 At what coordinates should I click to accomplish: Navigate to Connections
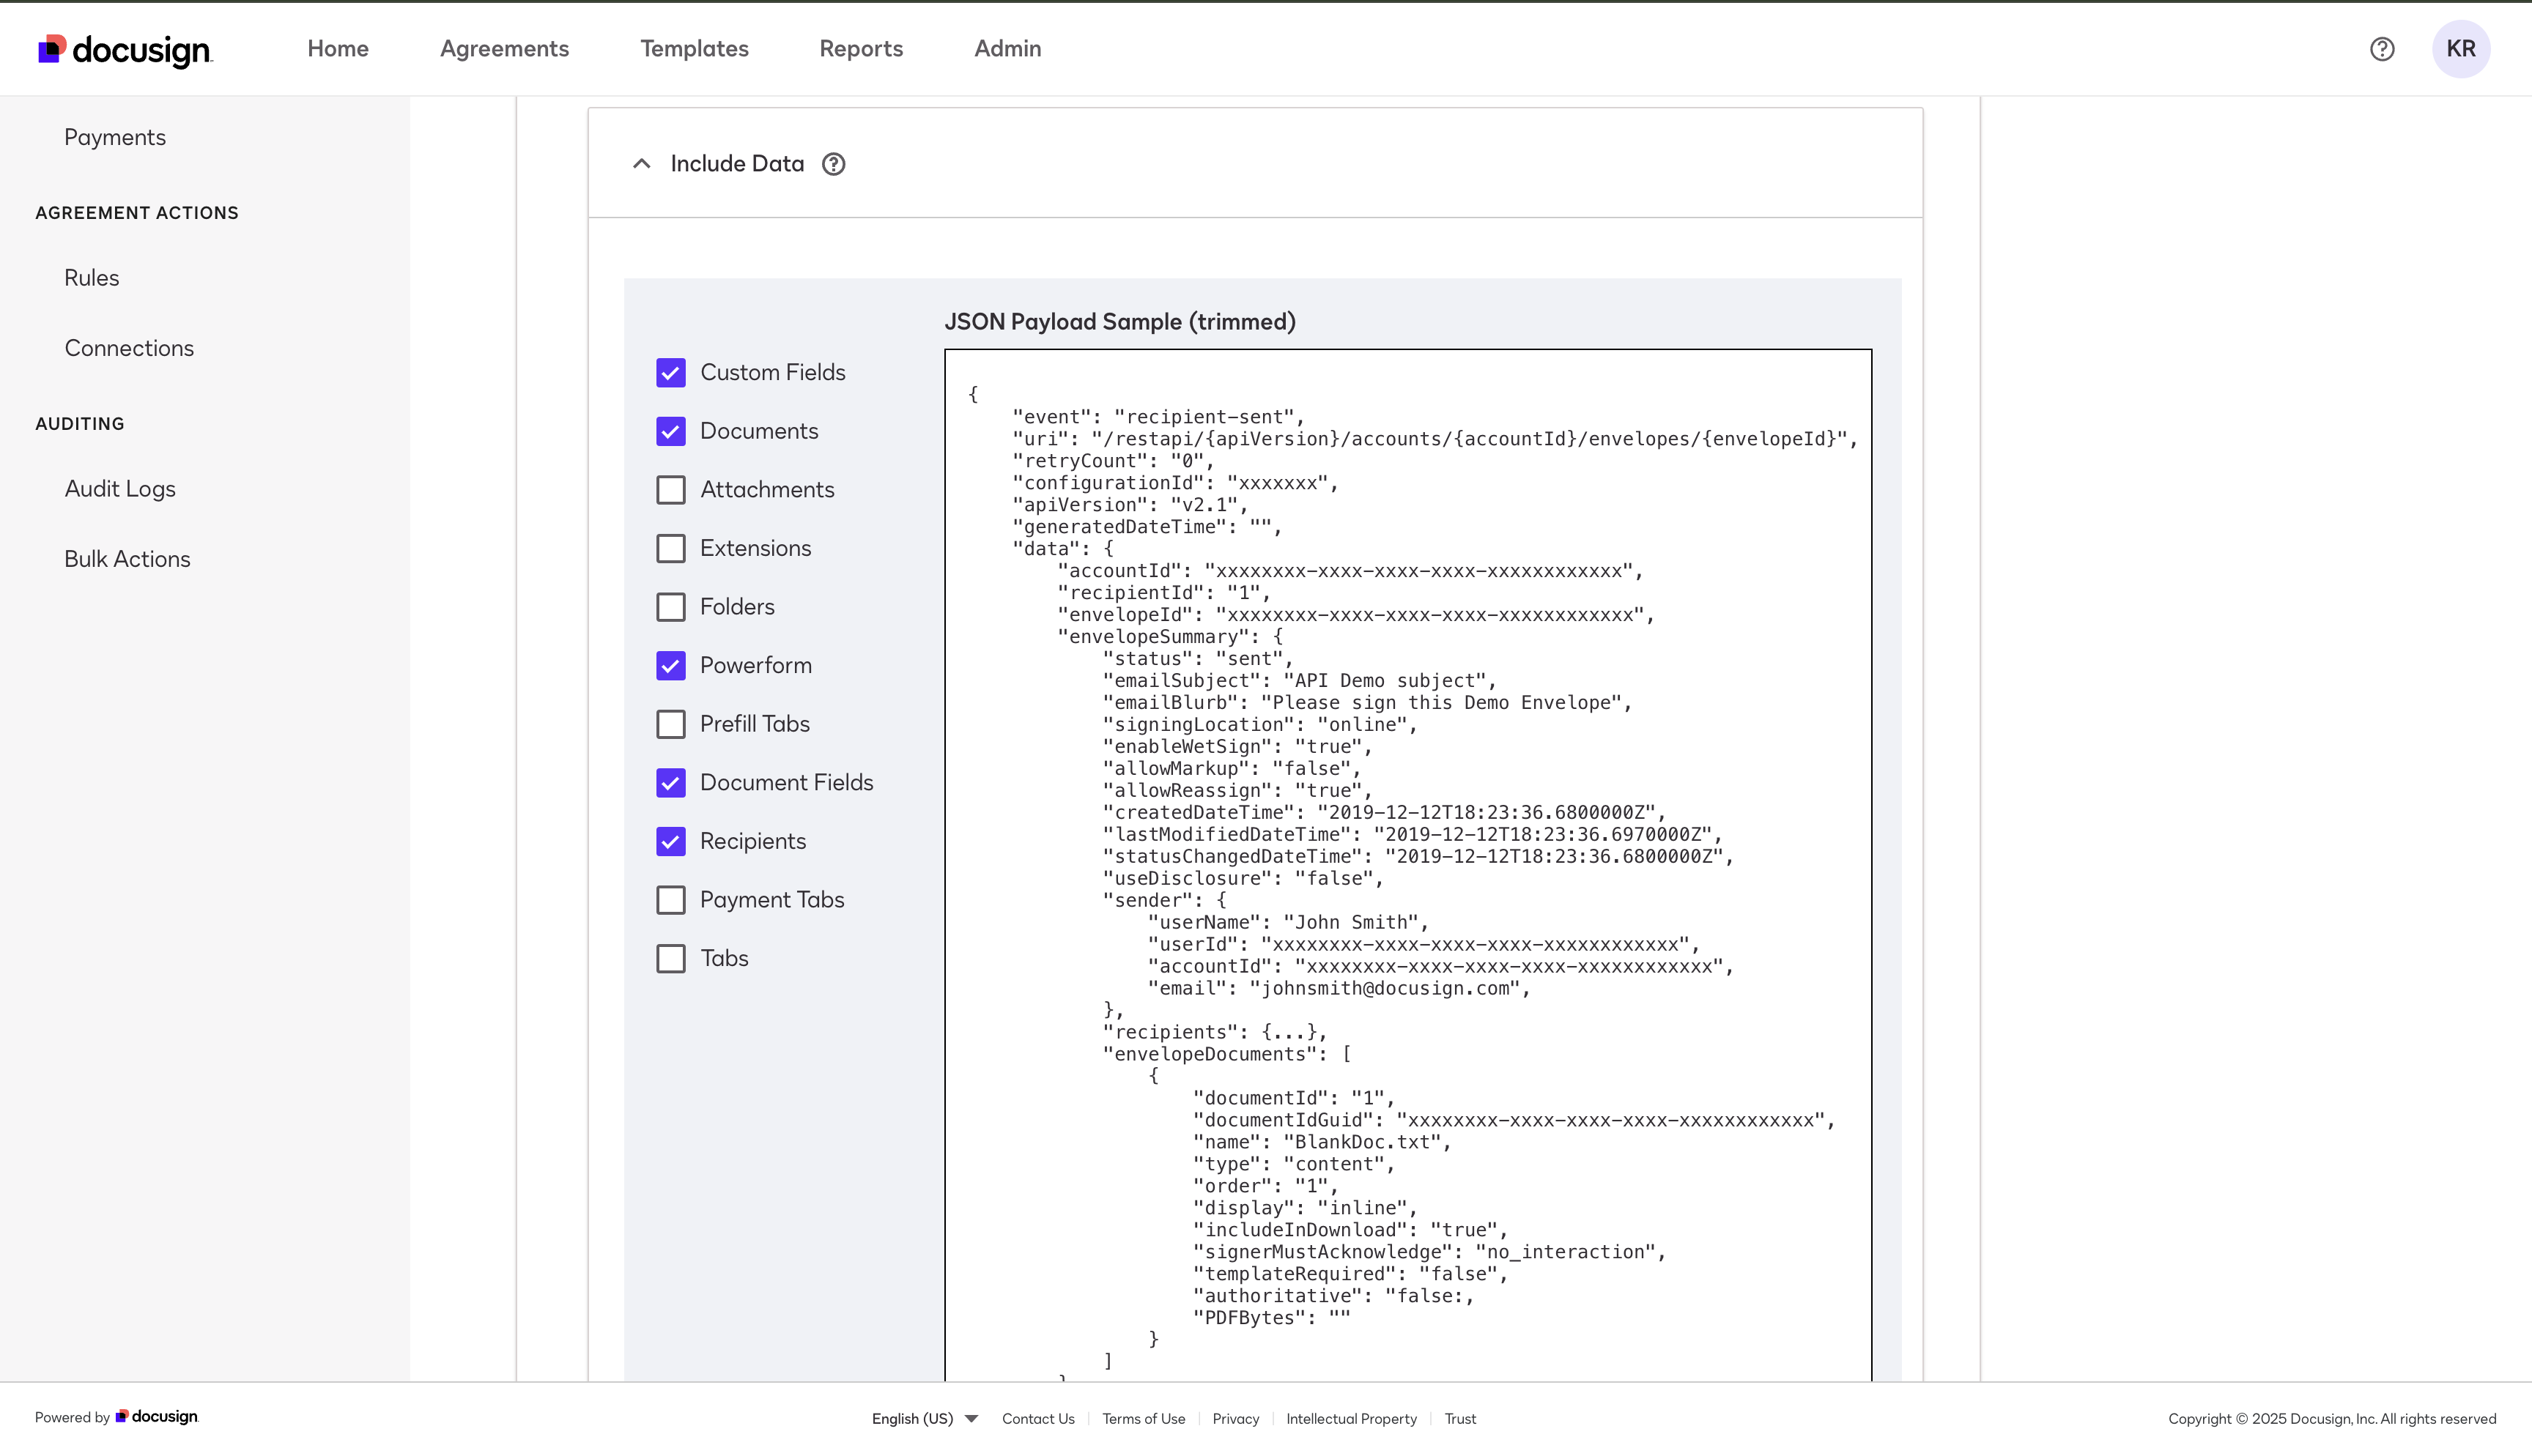pyautogui.click(x=129, y=348)
